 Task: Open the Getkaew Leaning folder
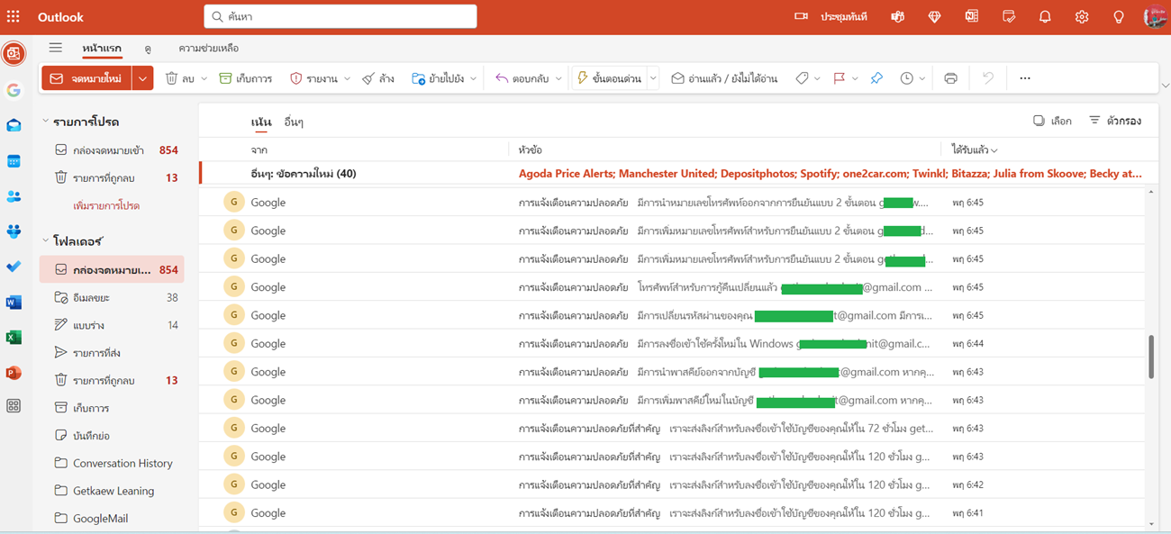[112, 491]
